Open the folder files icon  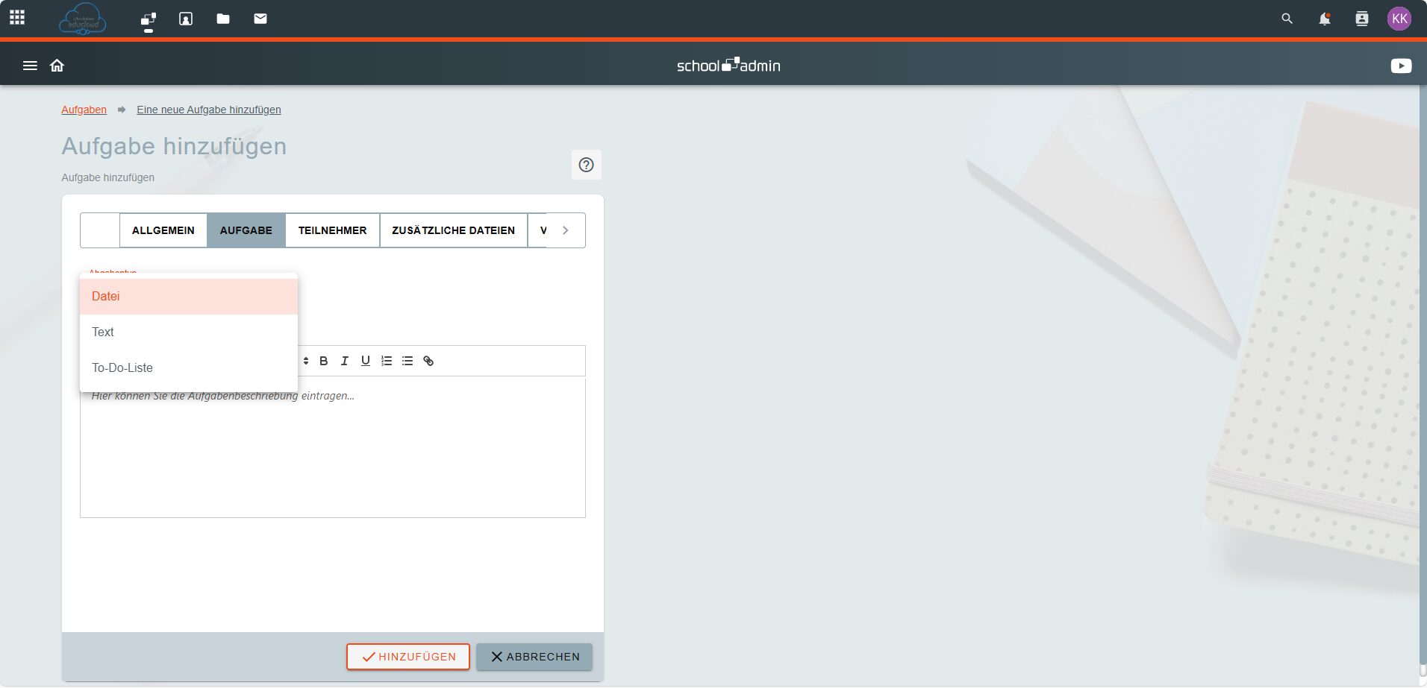tap(223, 19)
